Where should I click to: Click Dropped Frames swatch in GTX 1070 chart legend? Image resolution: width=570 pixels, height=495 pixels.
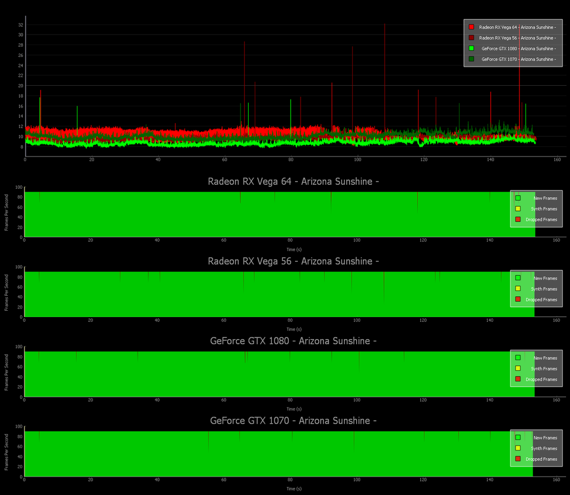pyautogui.click(x=518, y=459)
